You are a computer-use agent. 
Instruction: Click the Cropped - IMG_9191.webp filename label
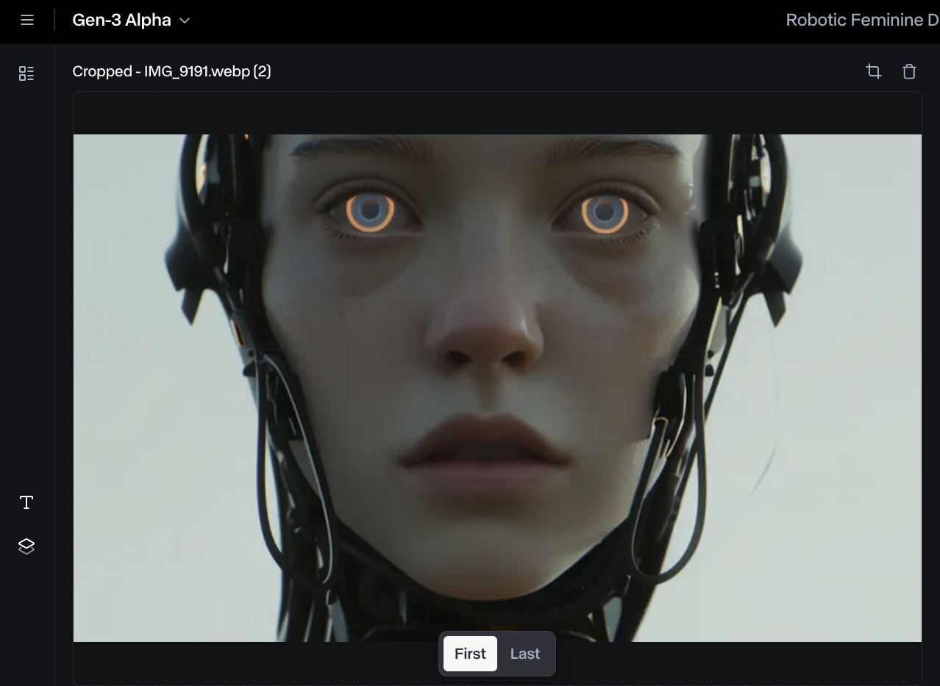point(171,71)
